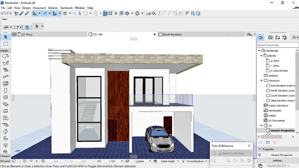
Task: Click the Fit in Window zoom icon
Action: [x=43, y=161]
